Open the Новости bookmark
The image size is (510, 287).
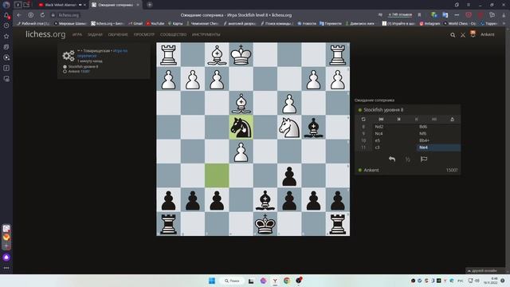coord(307,23)
